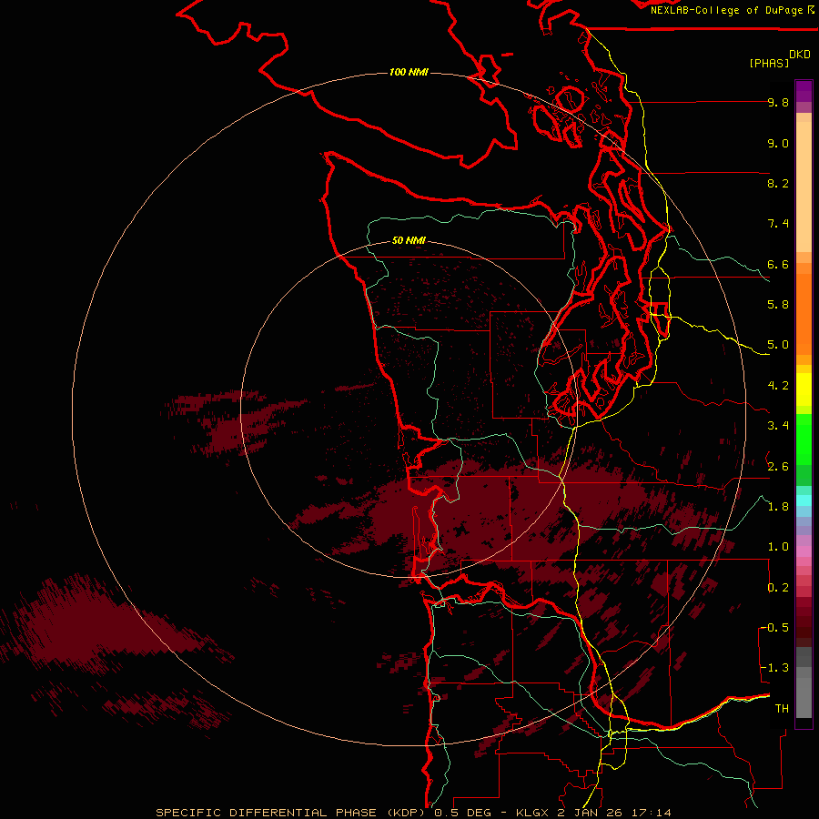Image resolution: width=819 pixels, height=819 pixels.
Task: Click the 0.2 legend value
Action: [778, 588]
